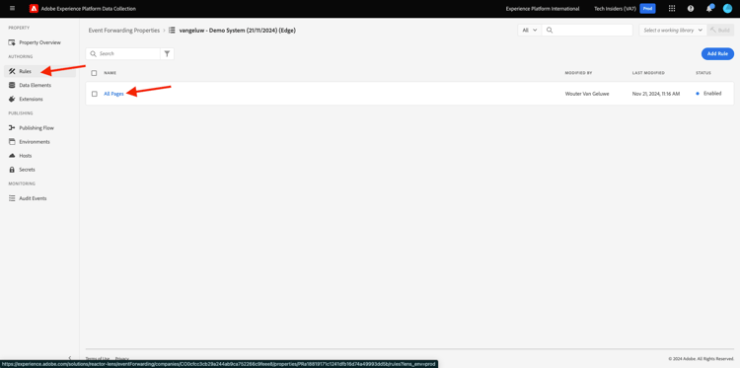Click the Add Rule button
The width and height of the screenshot is (740, 368).
coord(717,54)
